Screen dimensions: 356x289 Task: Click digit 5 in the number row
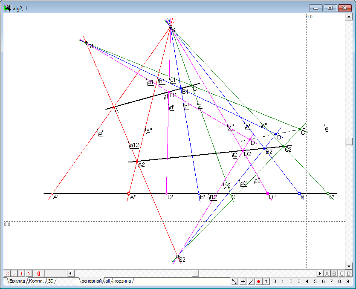[315, 281]
